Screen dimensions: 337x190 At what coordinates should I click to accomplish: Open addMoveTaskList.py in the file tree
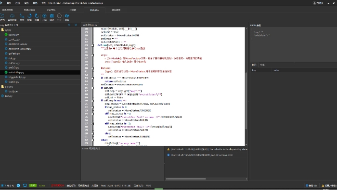(x=20, y=49)
